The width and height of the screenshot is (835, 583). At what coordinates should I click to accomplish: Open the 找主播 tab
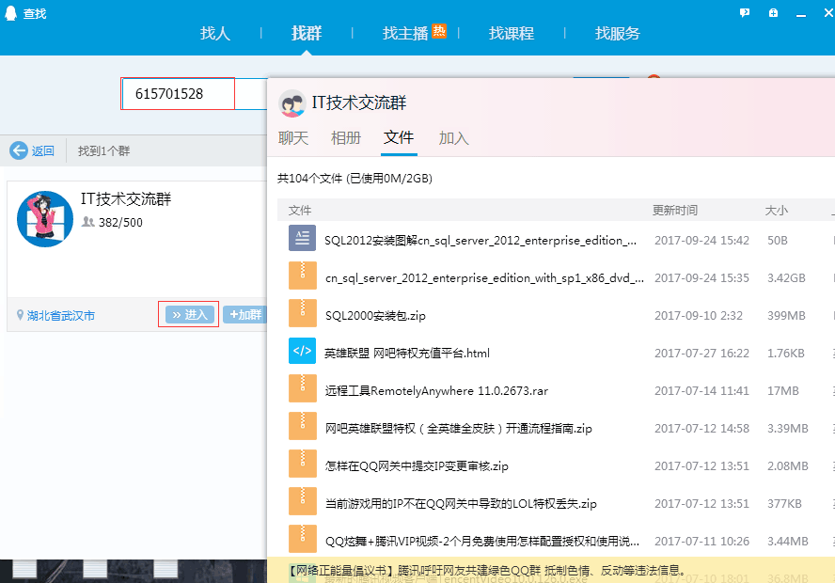405,33
